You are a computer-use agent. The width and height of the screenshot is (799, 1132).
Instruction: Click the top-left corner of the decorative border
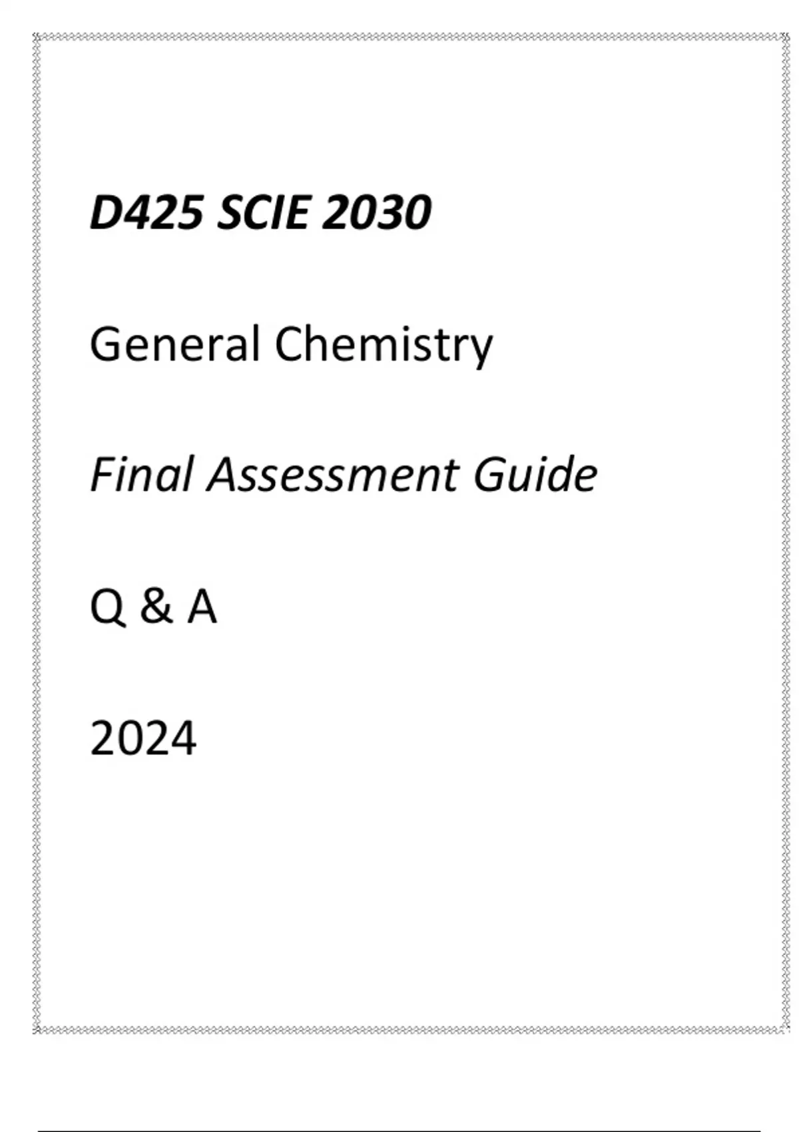click(x=37, y=37)
